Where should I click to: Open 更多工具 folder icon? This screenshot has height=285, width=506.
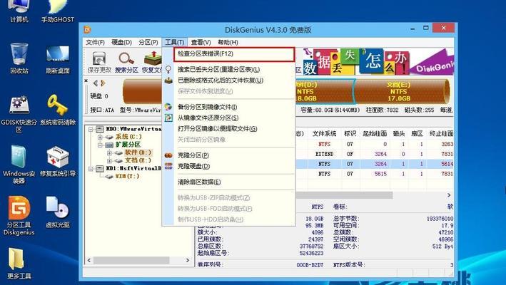point(19,263)
